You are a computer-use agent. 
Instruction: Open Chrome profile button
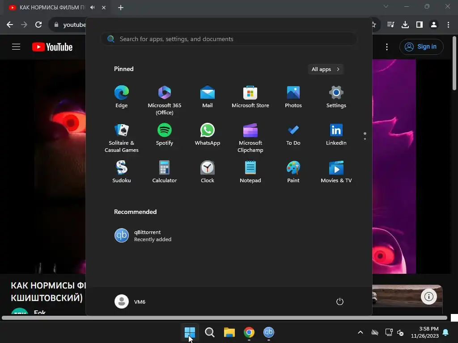434,25
